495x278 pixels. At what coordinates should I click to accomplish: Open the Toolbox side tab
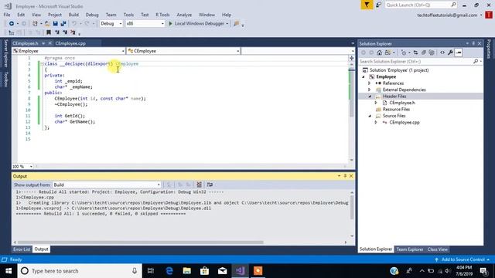pos(5,79)
